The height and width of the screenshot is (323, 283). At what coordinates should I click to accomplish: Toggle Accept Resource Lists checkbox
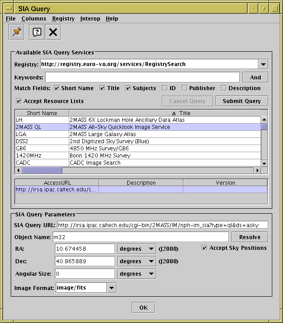[x=19, y=101]
